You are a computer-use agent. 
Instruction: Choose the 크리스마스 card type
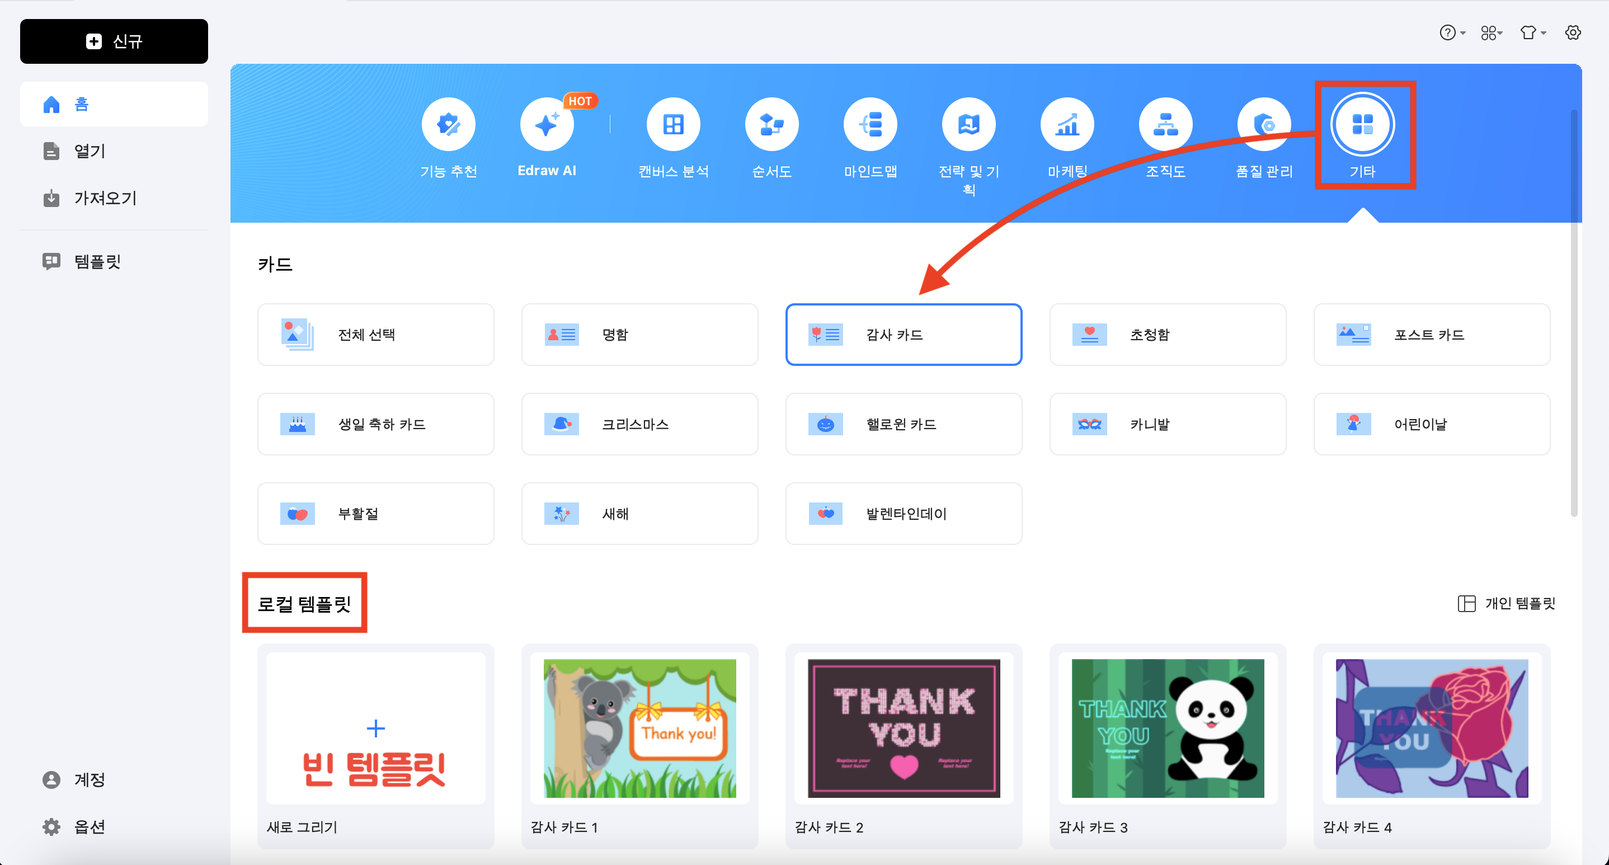pyautogui.click(x=639, y=424)
